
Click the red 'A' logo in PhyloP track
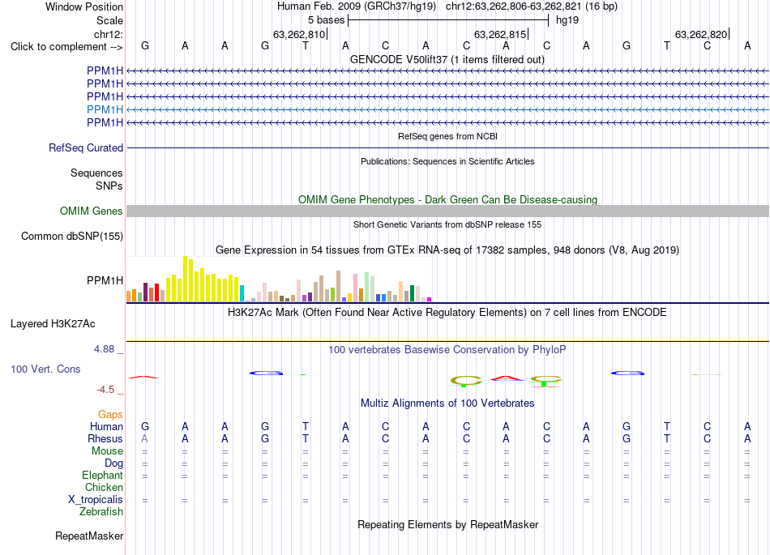[x=507, y=378]
